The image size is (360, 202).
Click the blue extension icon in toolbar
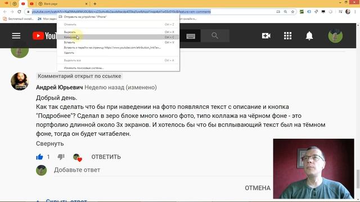point(309,12)
